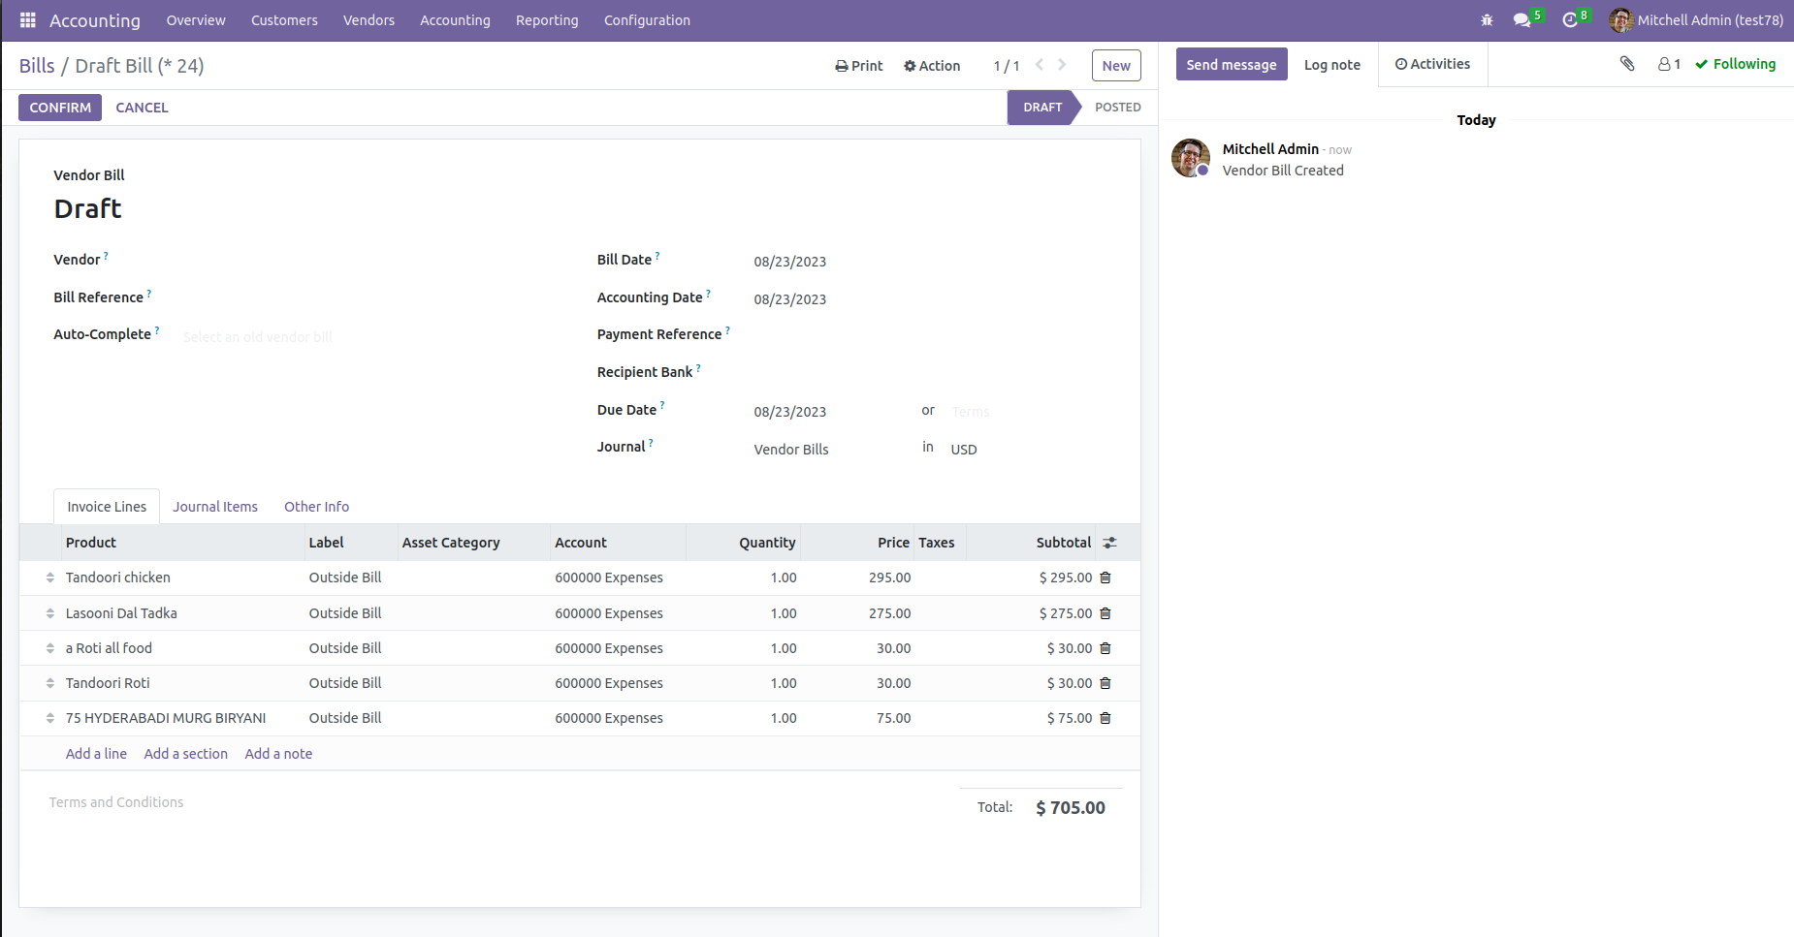Switch to the Journal Items tab
Image resolution: width=1794 pixels, height=937 pixels.
pyautogui.click(x=215, y=507)
